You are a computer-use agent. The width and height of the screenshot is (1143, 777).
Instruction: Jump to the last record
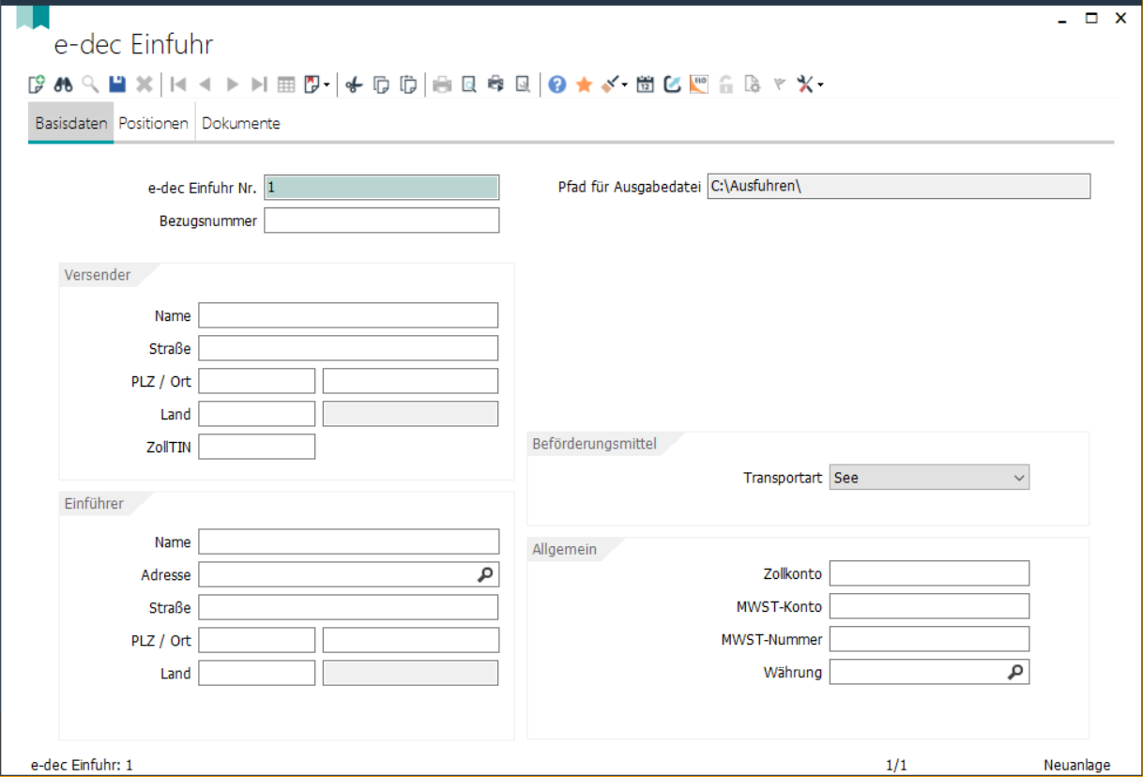click(x=260, y=84)
